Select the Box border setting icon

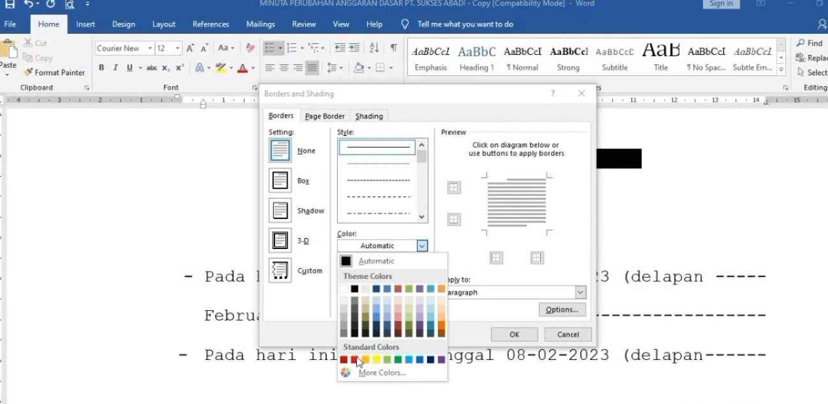point(280,181)
